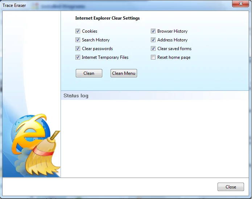Image resolution: width=252 pixels, height=199 pixels.
Task: Click the Internet Explorer Clear Settings heading
Action: (108, 18)
